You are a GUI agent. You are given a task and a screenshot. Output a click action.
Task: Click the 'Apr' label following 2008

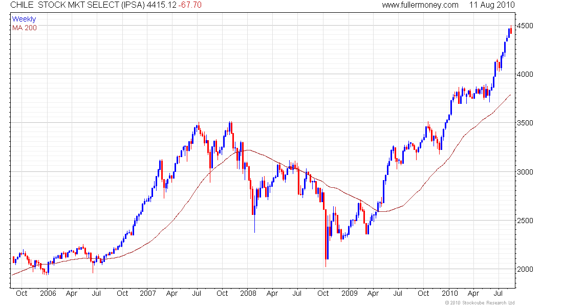click(272, 293)
